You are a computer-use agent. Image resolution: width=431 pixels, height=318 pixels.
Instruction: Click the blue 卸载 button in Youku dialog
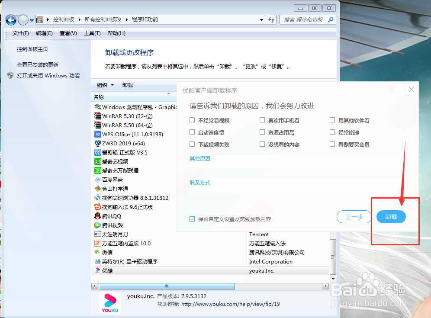point(391,217)
